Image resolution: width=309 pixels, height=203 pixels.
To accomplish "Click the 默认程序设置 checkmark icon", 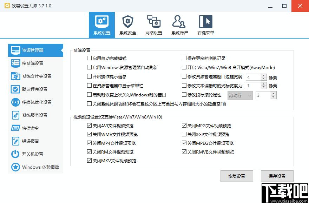I will [15, 89].
